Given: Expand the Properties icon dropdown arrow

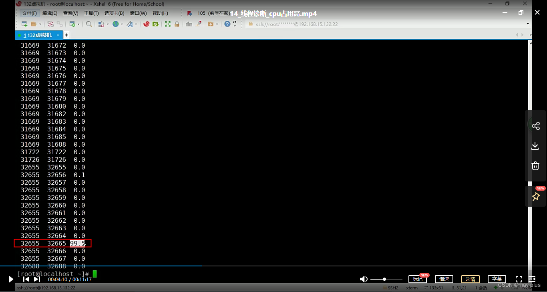Looking at the screenshot, I should [78, 24].
